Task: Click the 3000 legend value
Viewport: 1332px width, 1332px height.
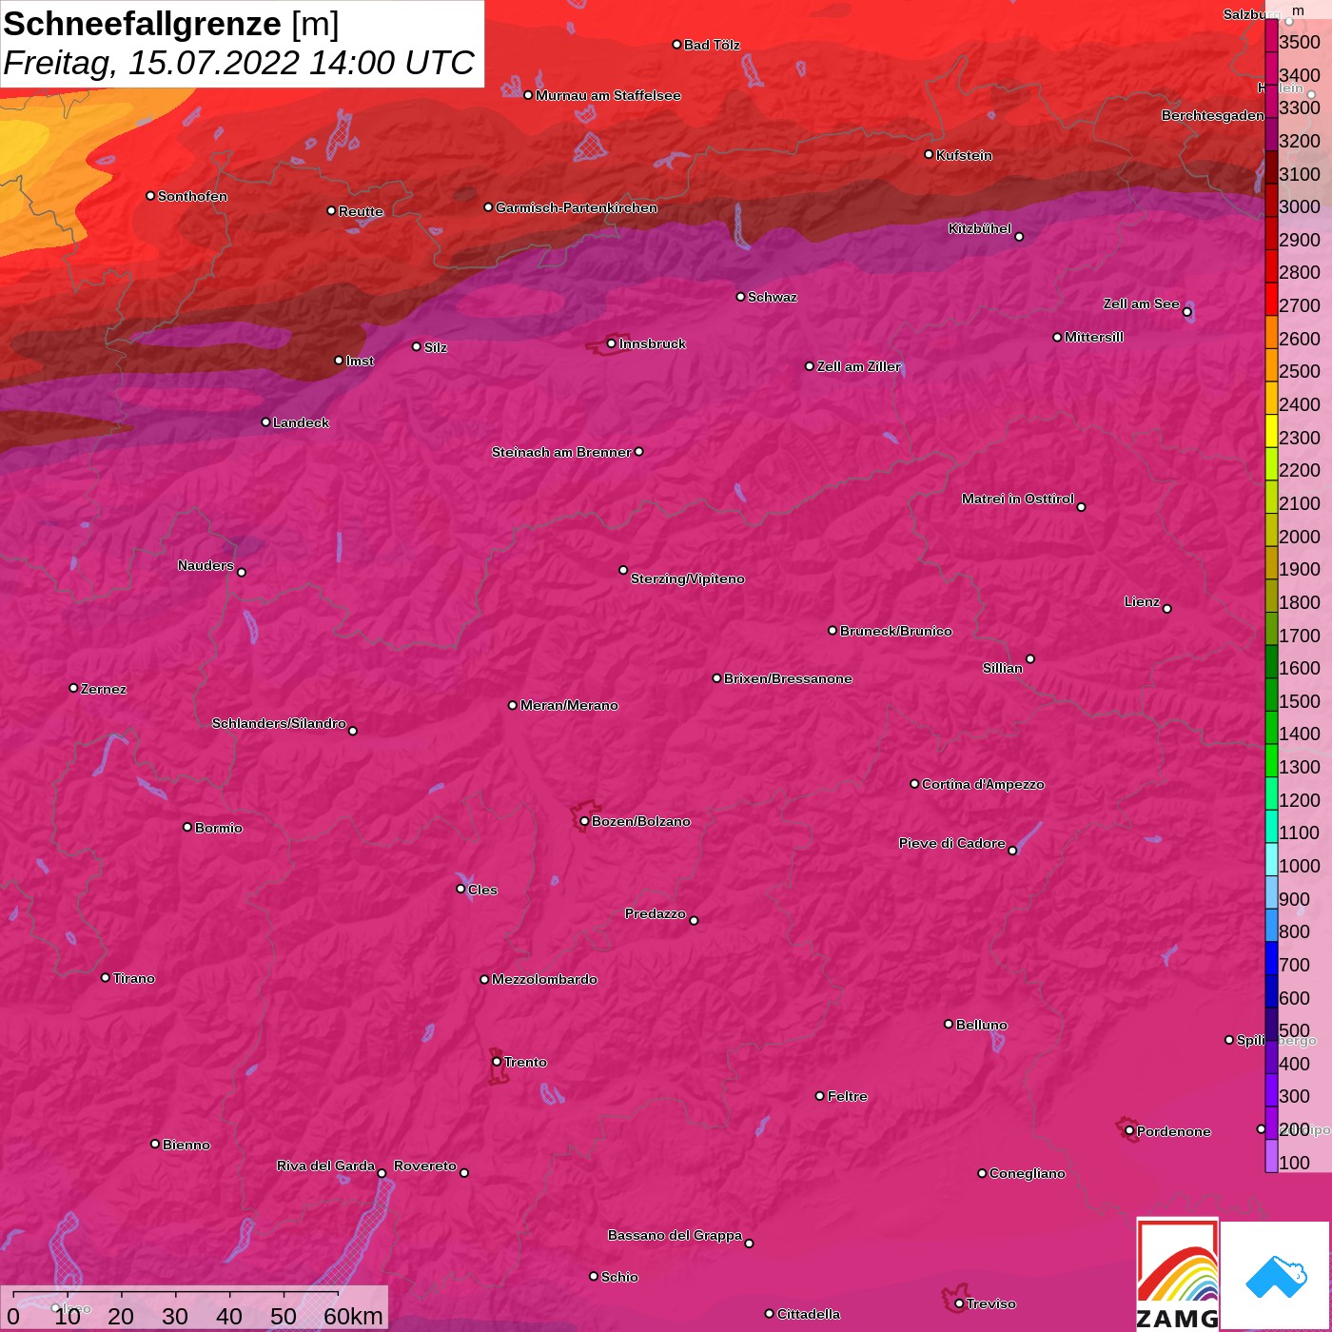Action: pyautogui.click(x=1300, y=206)
